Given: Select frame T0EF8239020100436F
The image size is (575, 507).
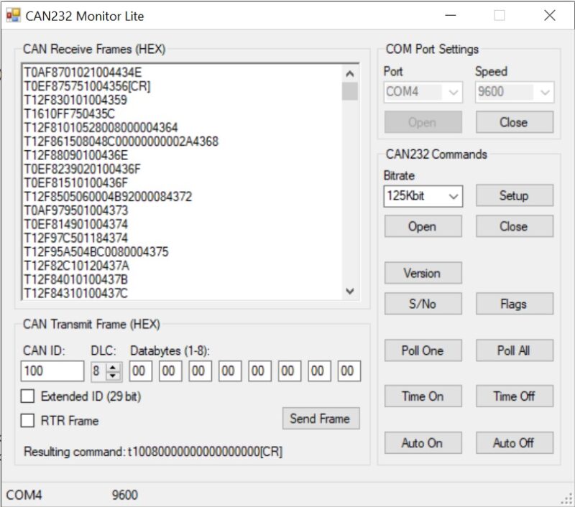Looking at the screenshot, I should (82, 169).
